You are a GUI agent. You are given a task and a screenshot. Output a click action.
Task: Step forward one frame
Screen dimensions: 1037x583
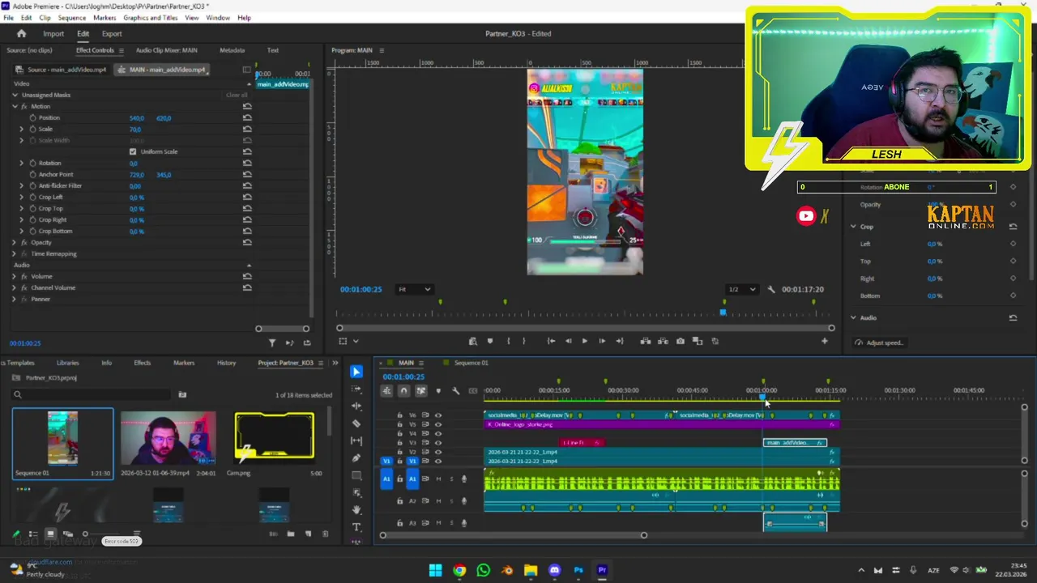click(x=602, y=341)
